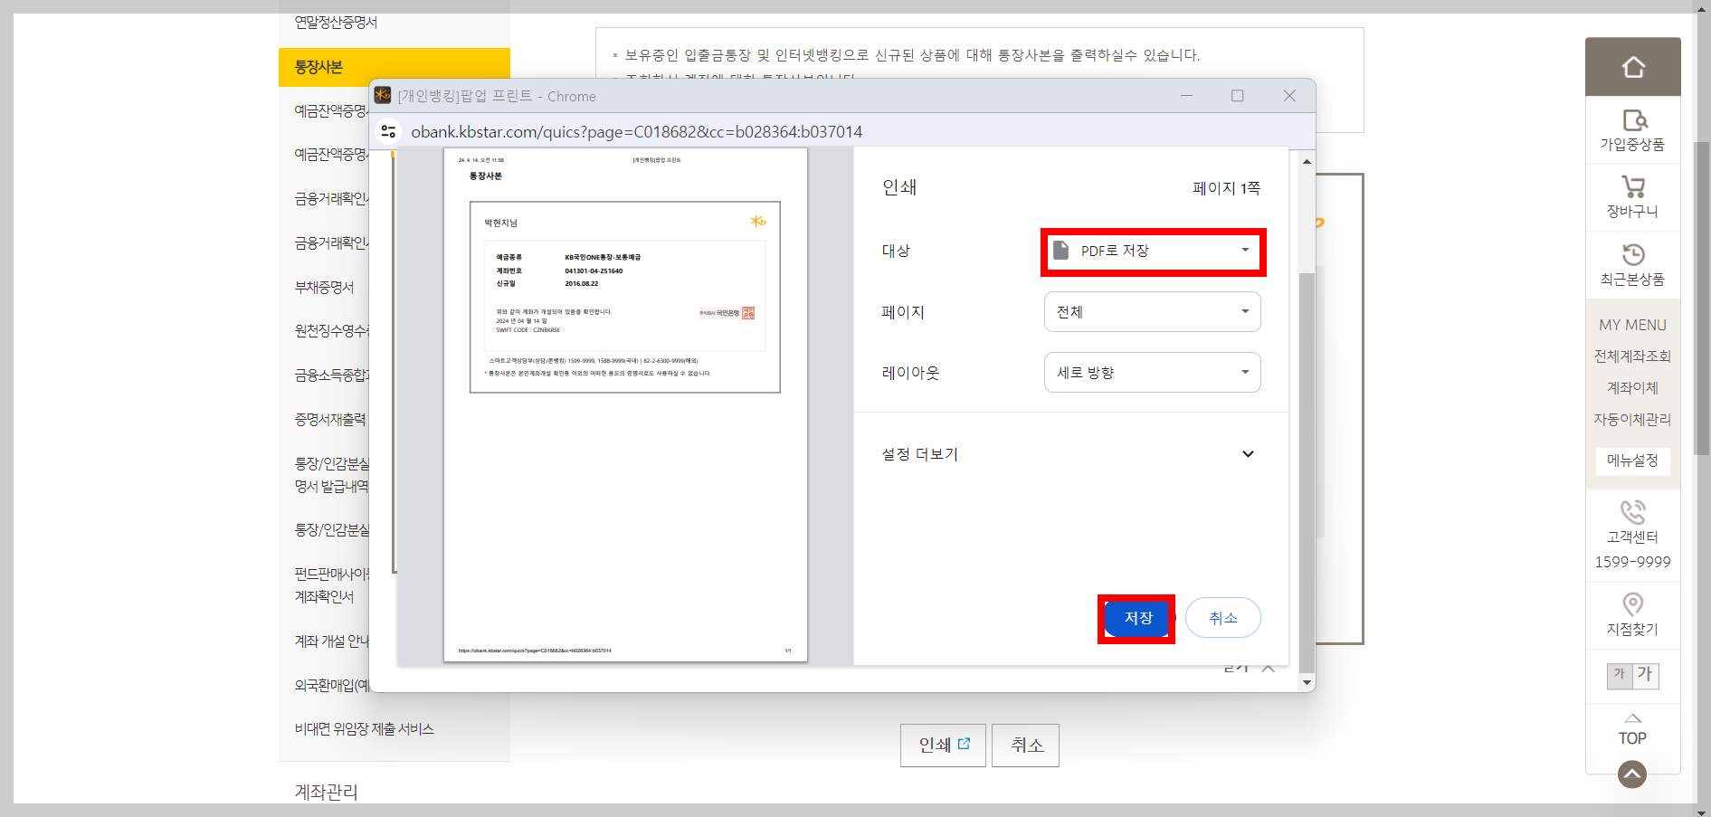Viewport: 1711px width, 817px height.
Task: Click the large 가 font-size icon
Action: tap(1644, 675)
